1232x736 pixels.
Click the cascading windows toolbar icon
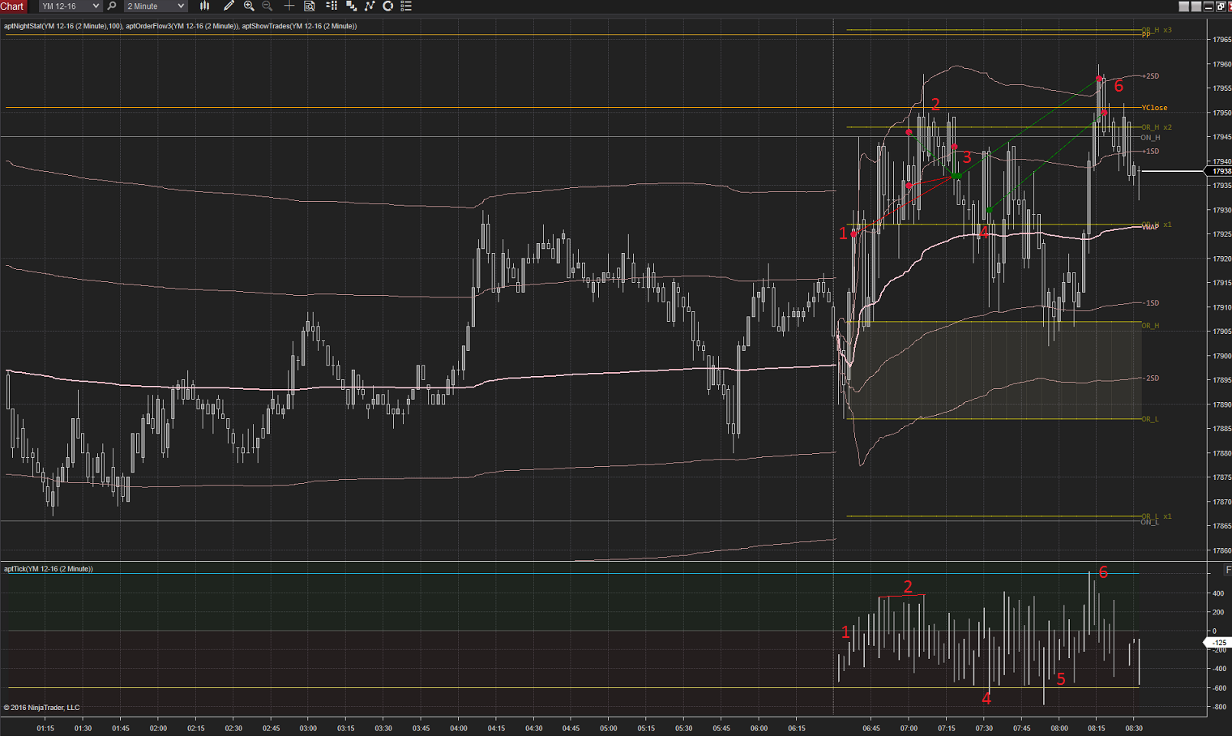(x=351, y=6)
